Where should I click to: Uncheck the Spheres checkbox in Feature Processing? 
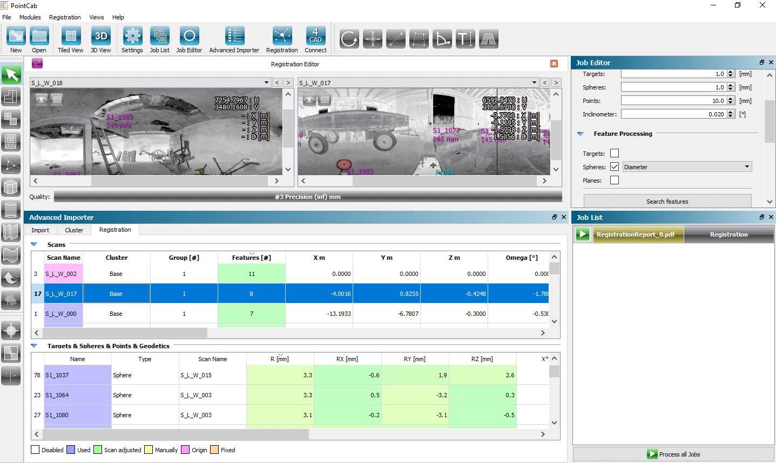(615, 166)
